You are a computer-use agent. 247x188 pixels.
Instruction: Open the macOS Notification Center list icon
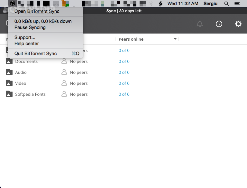coord(237,4)
